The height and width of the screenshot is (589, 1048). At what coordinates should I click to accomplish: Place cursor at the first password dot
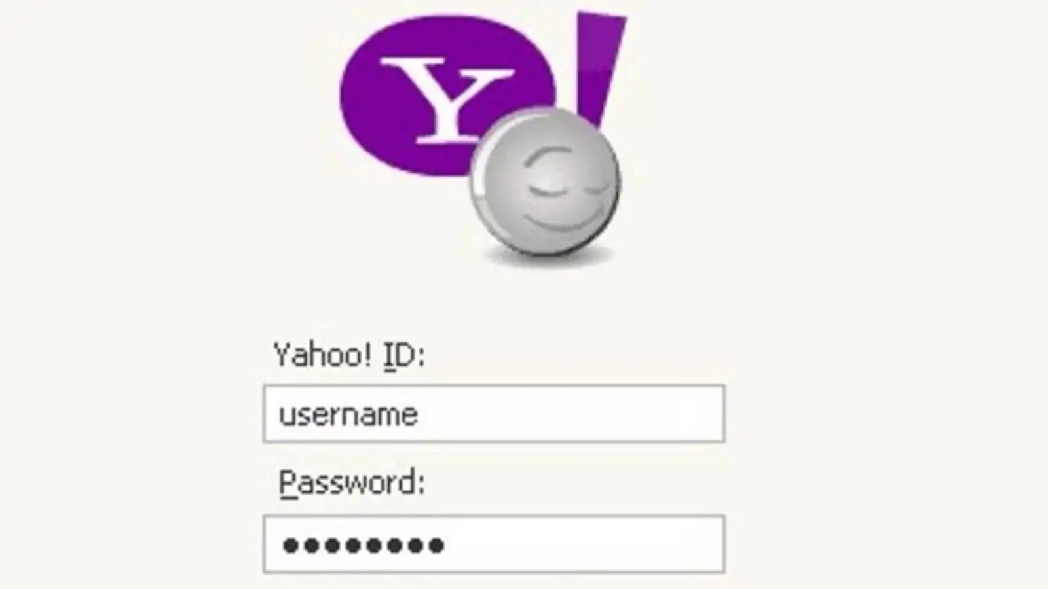pos(290,544)
